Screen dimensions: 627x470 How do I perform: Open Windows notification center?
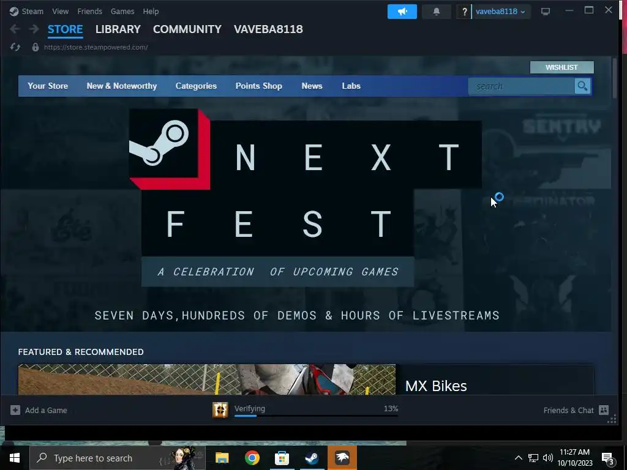pos(607,458)
